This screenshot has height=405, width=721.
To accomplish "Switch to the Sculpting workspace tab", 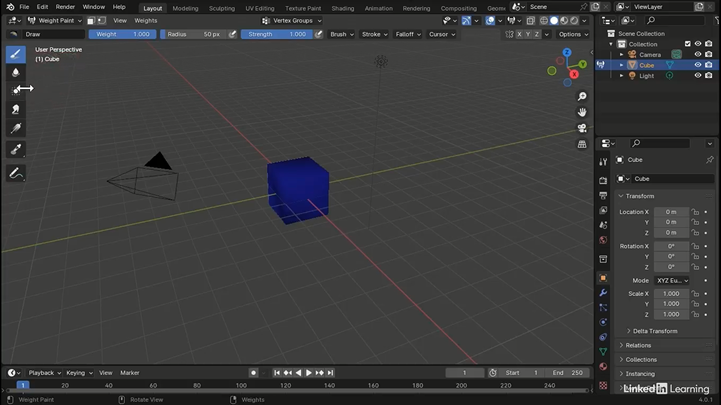I will [x=222, y=8].
